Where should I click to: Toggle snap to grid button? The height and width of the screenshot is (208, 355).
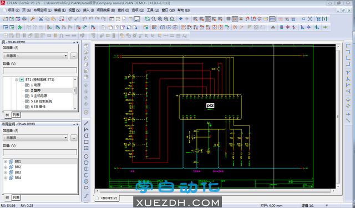coord(235,19)
